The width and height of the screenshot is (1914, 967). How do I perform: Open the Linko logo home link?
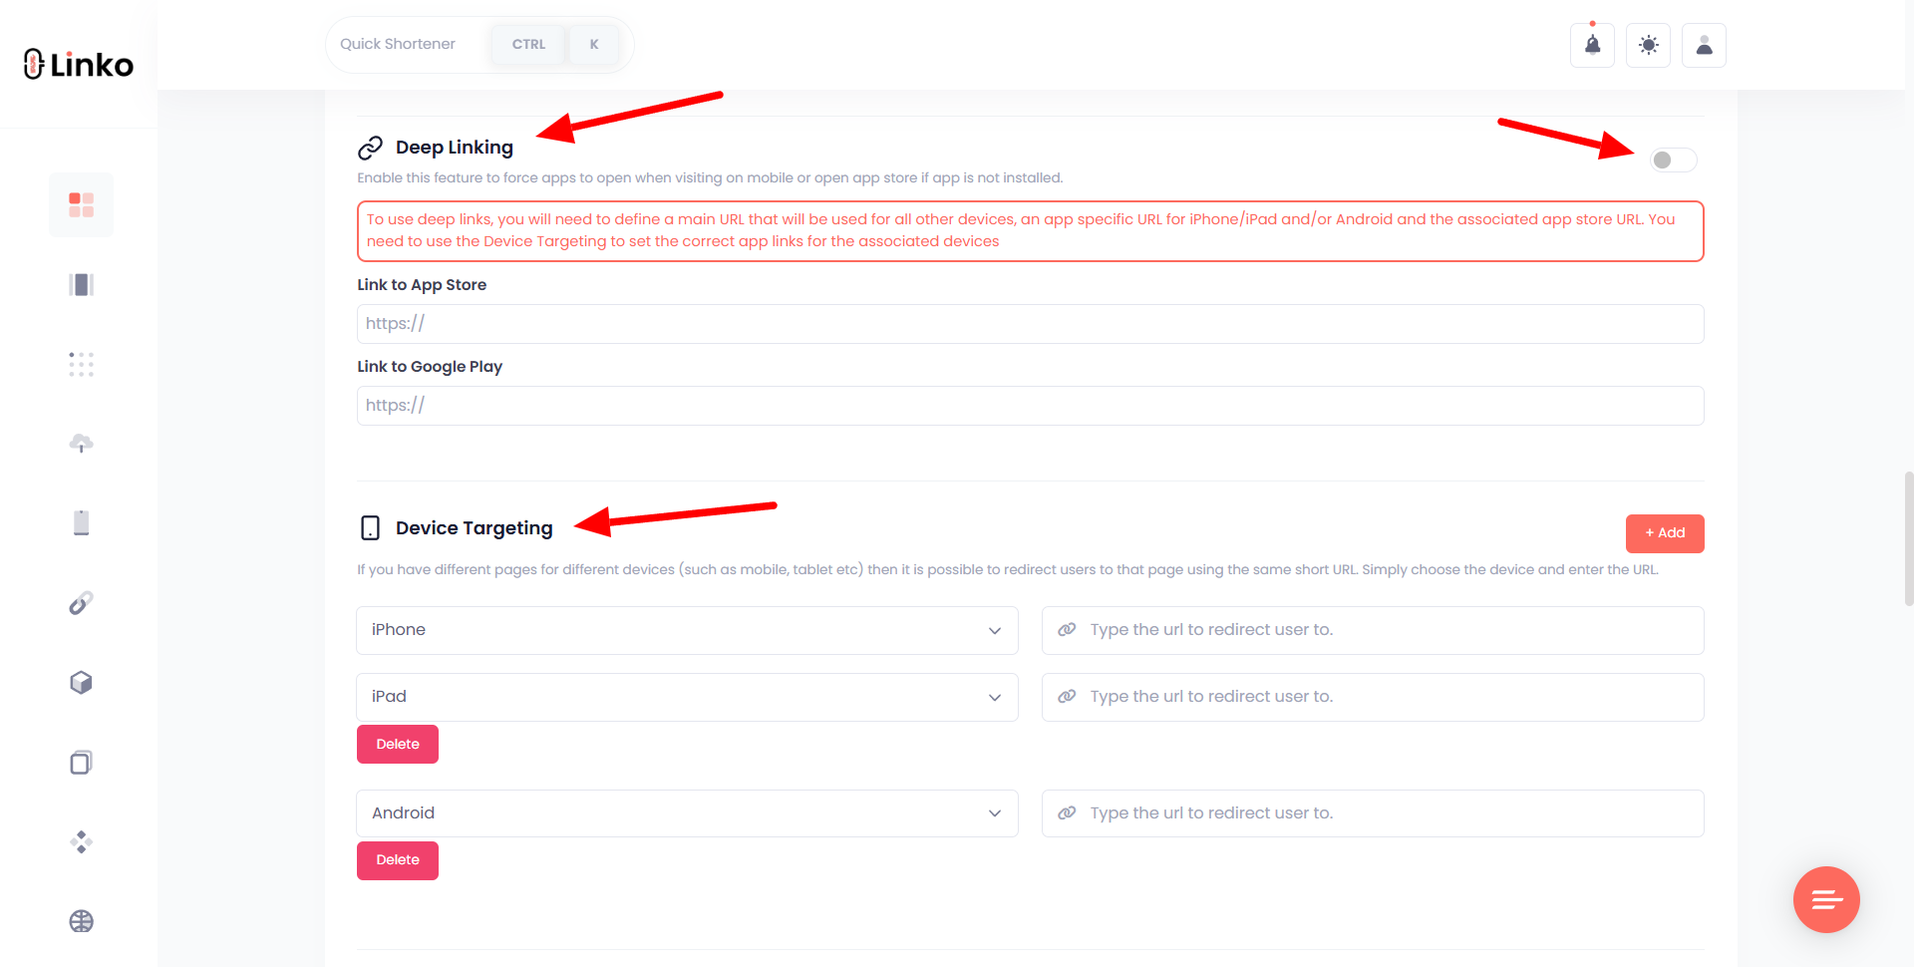click(x=79, y=64)
